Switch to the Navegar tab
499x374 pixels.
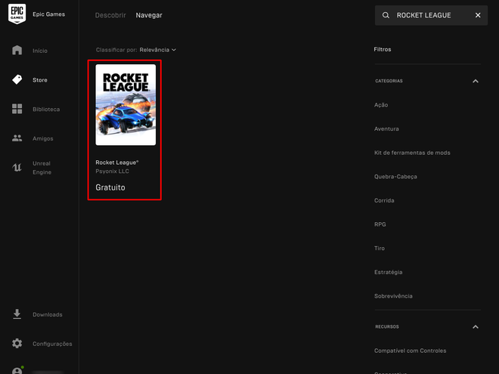tap(149, 15)
